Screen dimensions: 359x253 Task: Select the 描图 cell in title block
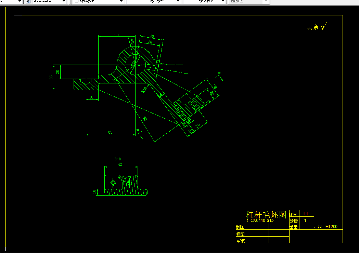click(240, 234)
